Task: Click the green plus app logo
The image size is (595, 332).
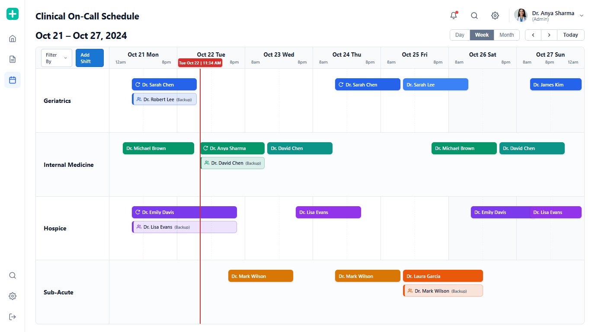Action: pos(13,14)
